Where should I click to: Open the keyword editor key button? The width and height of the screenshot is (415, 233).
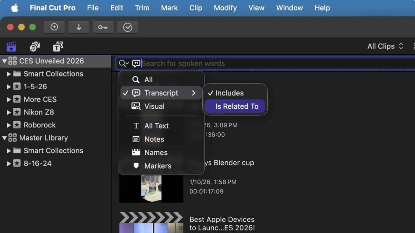(103, 27)
